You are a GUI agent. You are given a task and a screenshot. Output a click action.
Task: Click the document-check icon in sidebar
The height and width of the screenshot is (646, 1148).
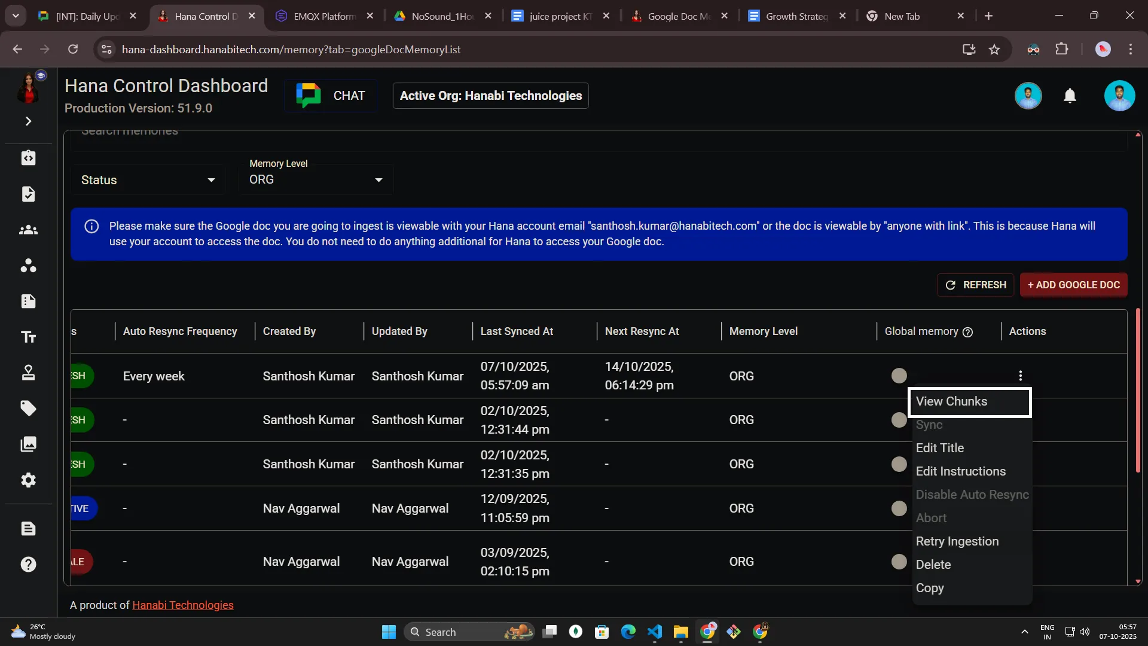28,194
